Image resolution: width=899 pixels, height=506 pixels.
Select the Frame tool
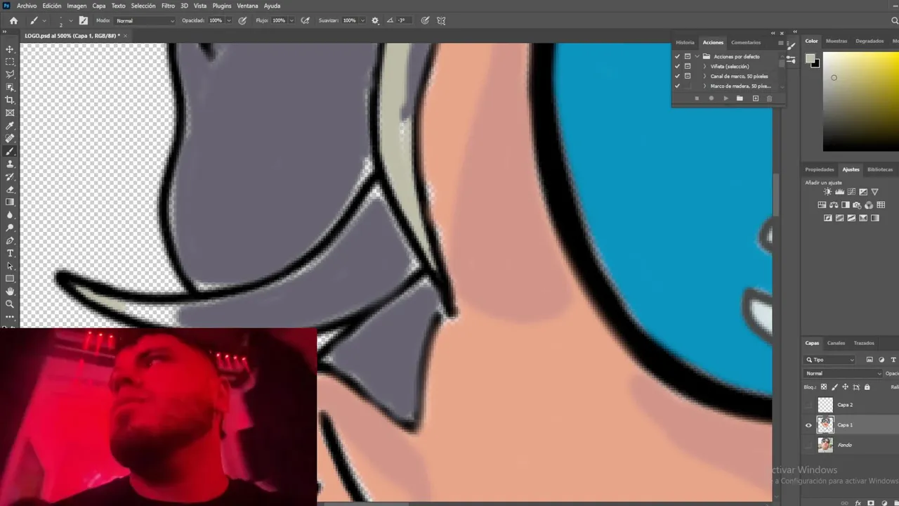[10, 112]
